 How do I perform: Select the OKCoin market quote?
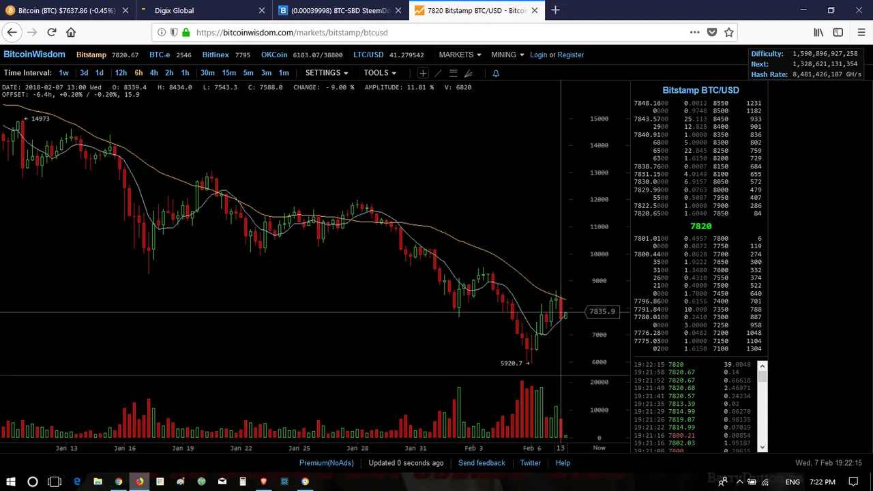pos(301,55)
